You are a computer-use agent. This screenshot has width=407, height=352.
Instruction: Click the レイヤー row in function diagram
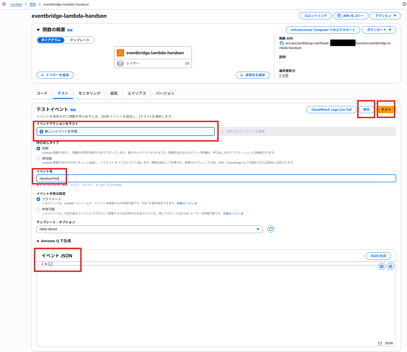153,63
